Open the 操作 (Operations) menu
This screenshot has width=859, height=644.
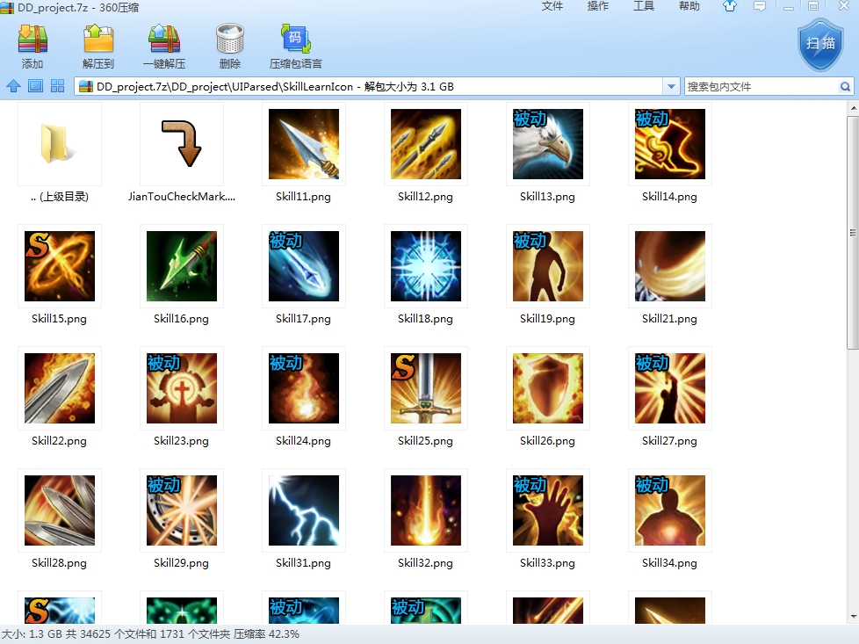(x=598, y=7)
